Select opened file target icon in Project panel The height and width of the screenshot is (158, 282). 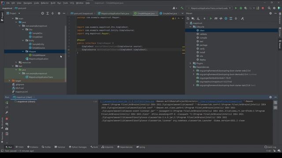coord(42,13)
